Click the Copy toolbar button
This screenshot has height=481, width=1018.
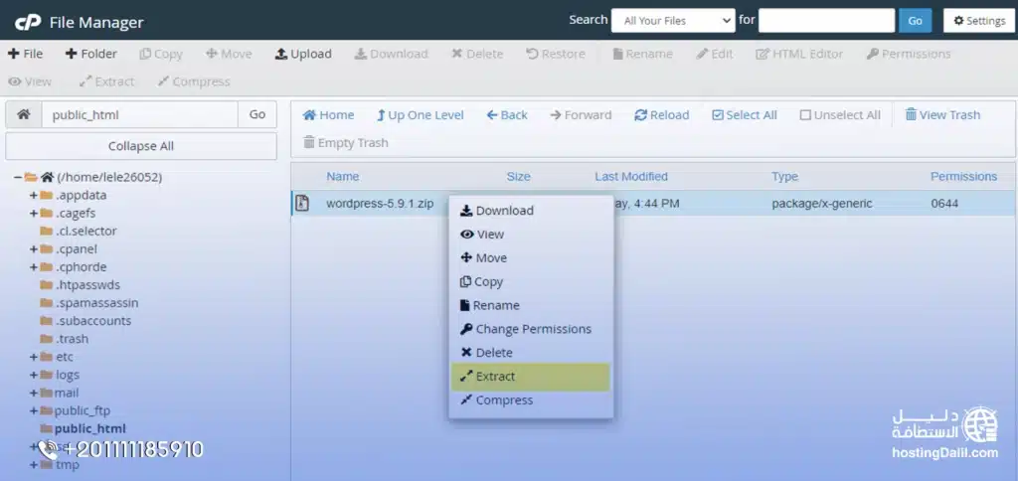pyautogui.click(x=161, y=54)
